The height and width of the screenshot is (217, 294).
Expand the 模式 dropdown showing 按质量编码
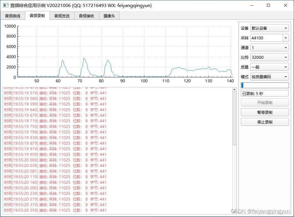[269, 77]
